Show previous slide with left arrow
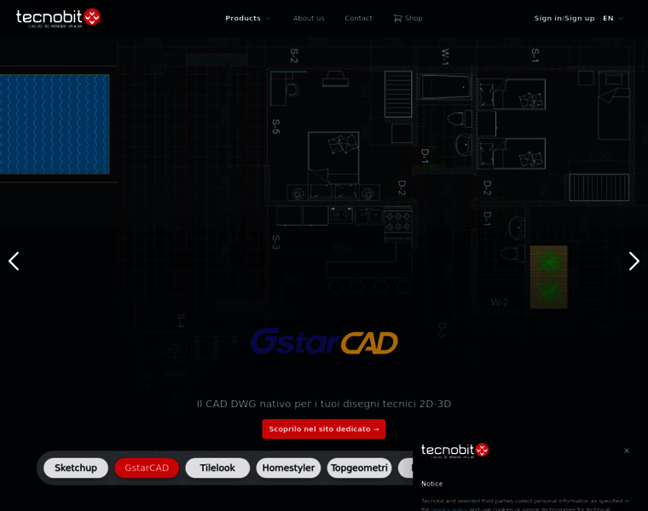 14,261
